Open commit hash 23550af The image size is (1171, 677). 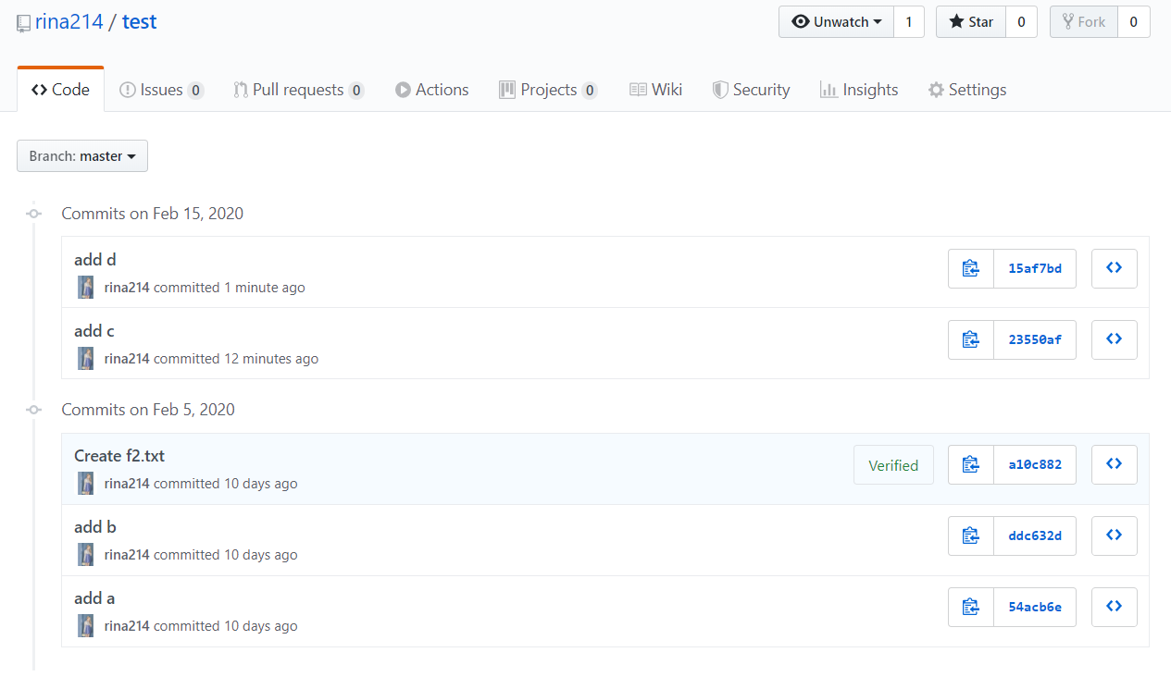(x=1035, y=339)
